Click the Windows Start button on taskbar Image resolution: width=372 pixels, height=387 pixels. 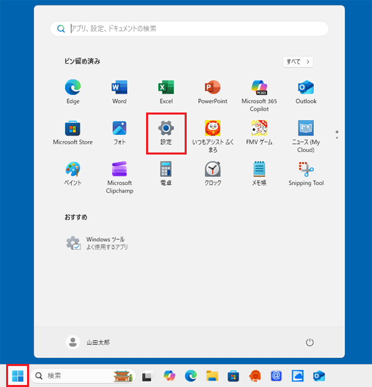[x=18, y=375]
